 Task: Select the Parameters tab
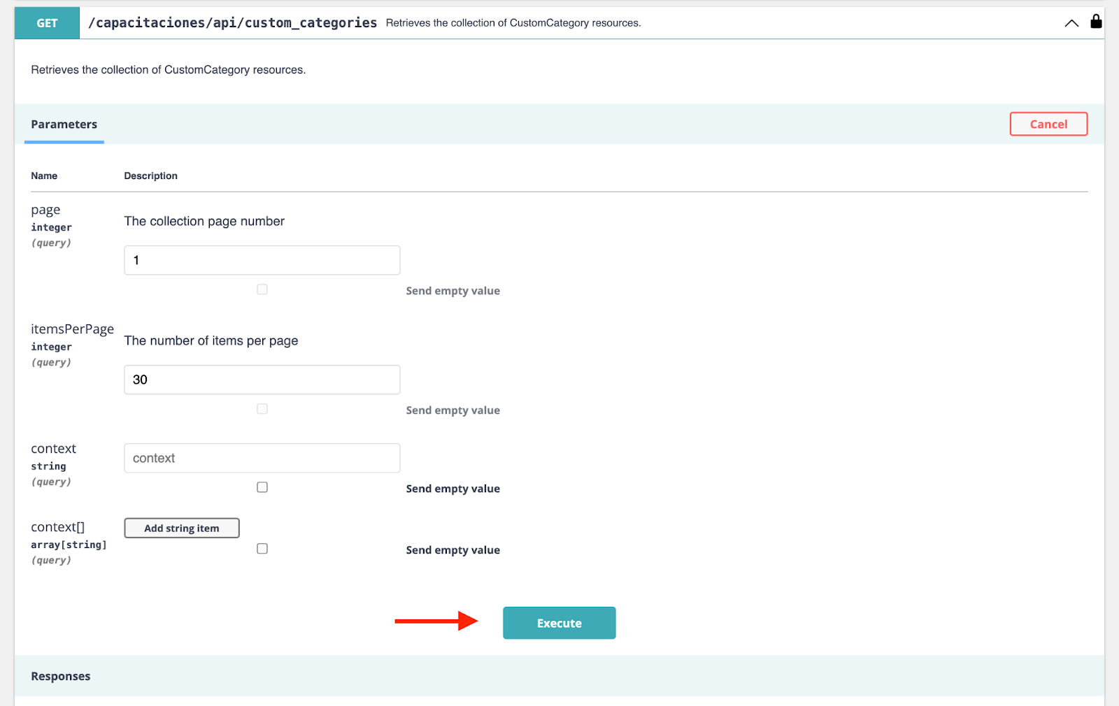coord(64,124)
